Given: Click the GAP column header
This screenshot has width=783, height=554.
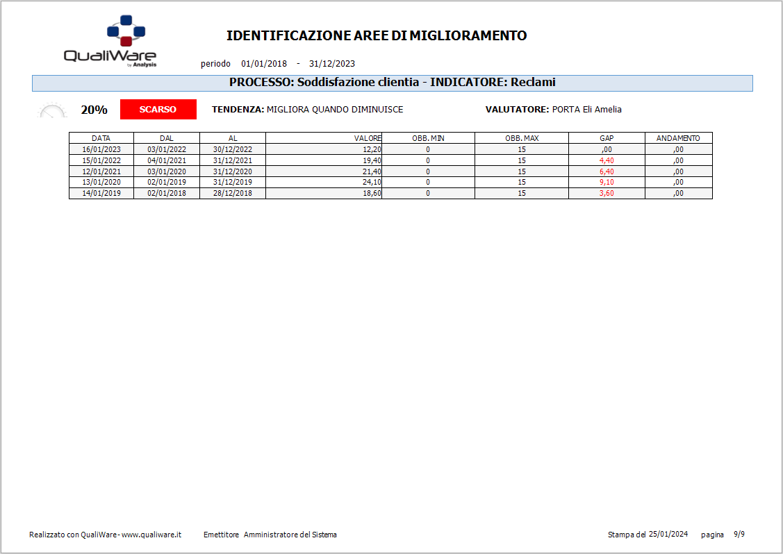Looking at the screenshot, I should click(x=606, y=138).
